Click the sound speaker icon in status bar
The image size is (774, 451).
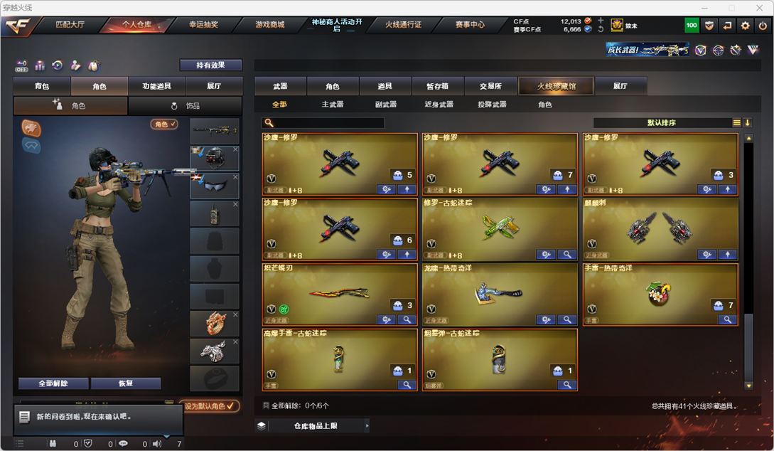157,444
